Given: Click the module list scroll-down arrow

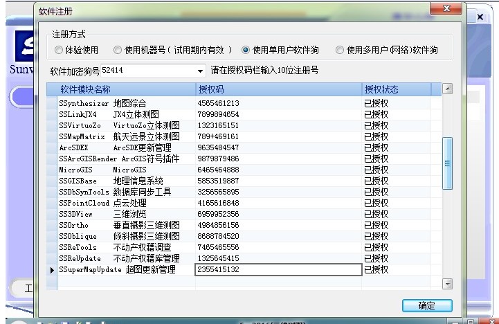Looking at the screenshot, I should click(x=446, y=283).
